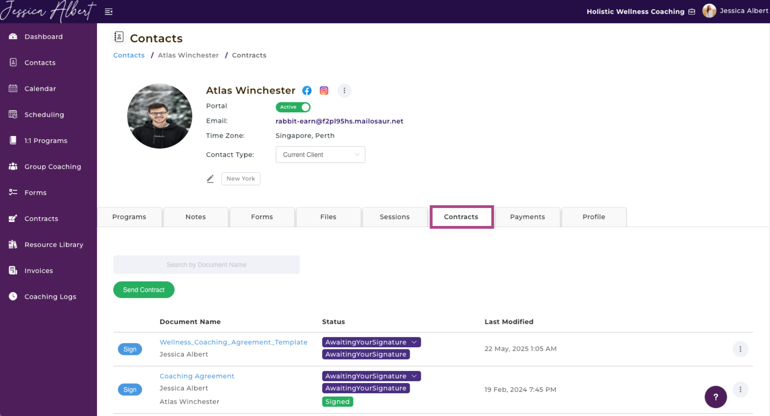Click the Contacts breadcrumb link
This screenshot has width=770, height=416.
coord(129,55)
